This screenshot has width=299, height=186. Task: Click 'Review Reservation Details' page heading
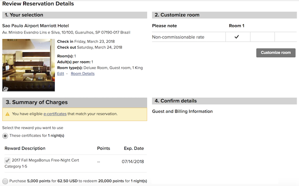coord(38,4)
